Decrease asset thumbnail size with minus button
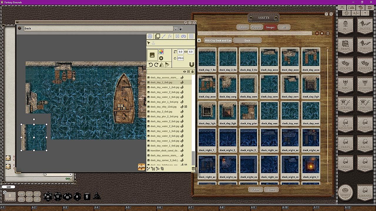This screenshot has width=376, height=211. click(x=317, y=33)
